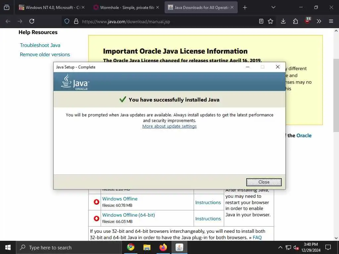Close the Wormhole tab
This screenshot has height=254, width=339.
point(158,7)
